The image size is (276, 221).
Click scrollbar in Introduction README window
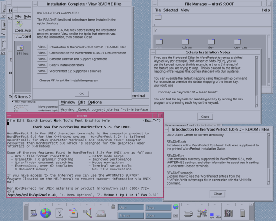(269, 159)
